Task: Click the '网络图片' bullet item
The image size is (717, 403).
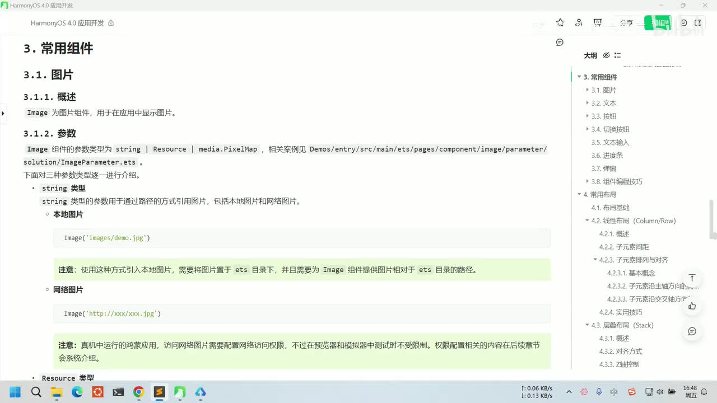Action: tap(68, 290)
